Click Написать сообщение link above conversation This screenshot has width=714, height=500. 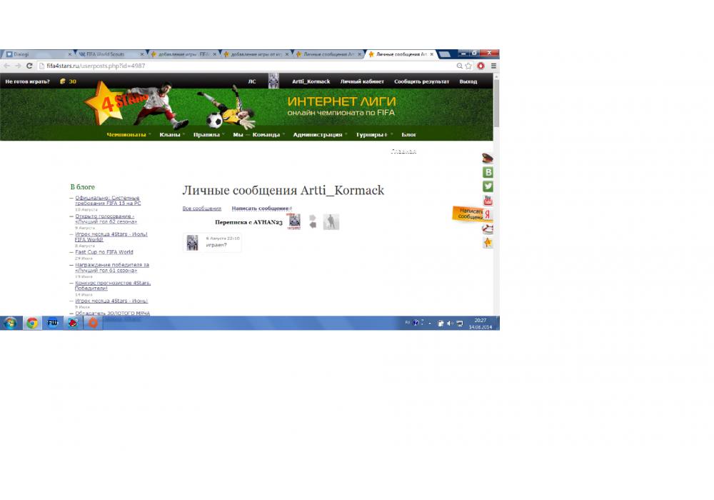click(261, 209)
